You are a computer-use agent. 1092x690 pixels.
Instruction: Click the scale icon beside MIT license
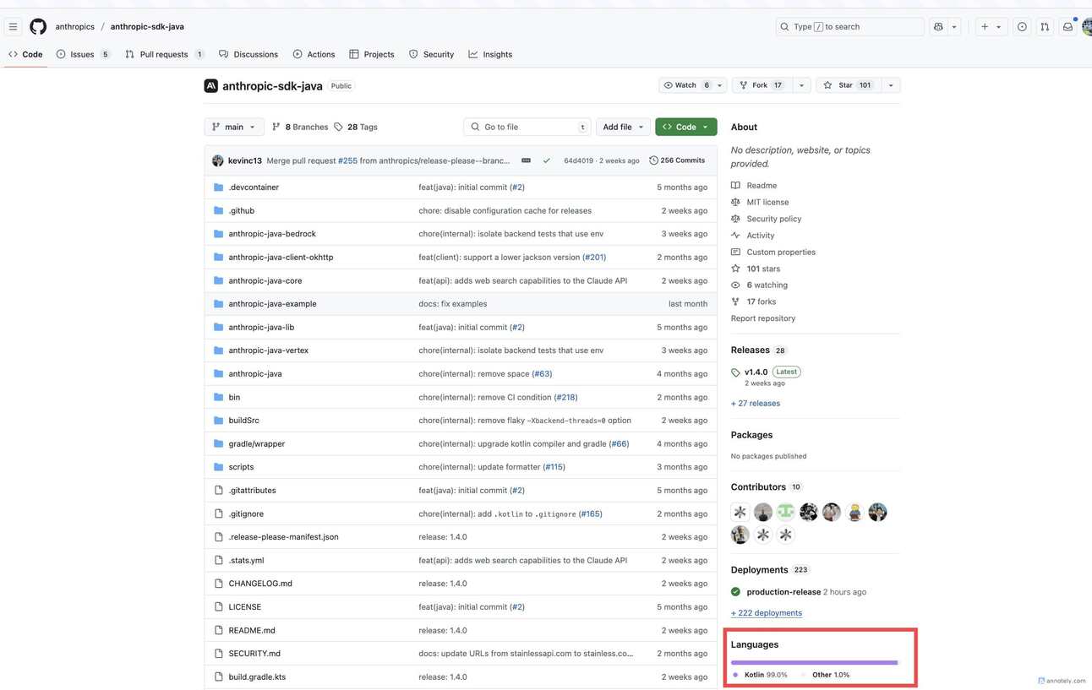(x=735, y=203)
